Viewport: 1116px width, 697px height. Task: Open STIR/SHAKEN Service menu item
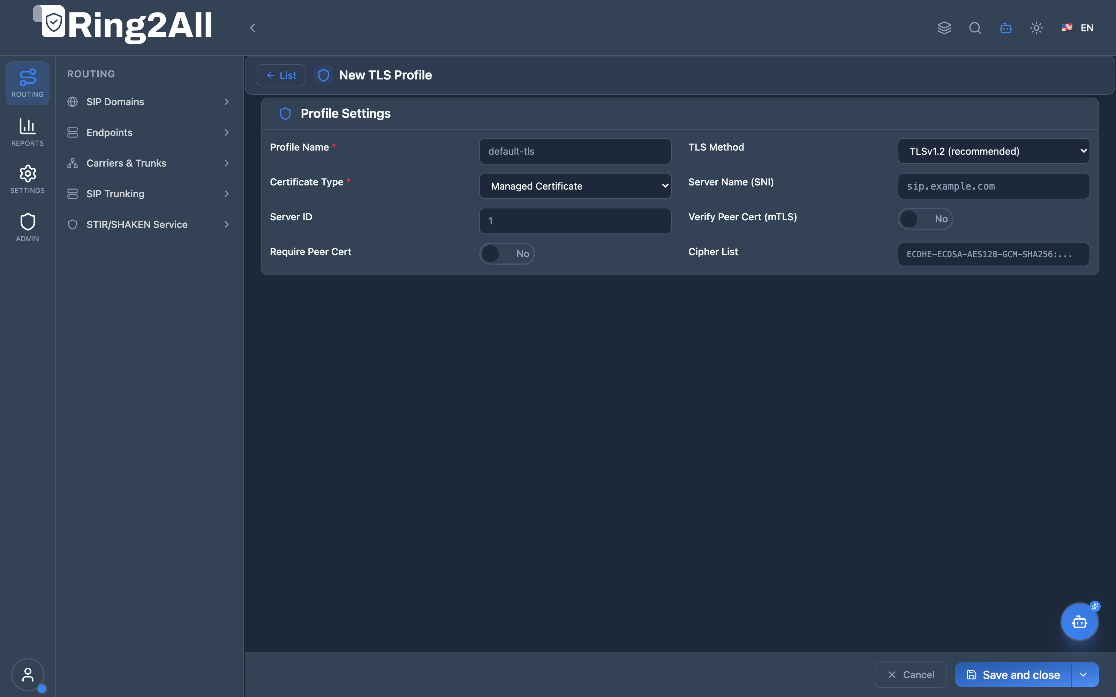coord(149,224)
